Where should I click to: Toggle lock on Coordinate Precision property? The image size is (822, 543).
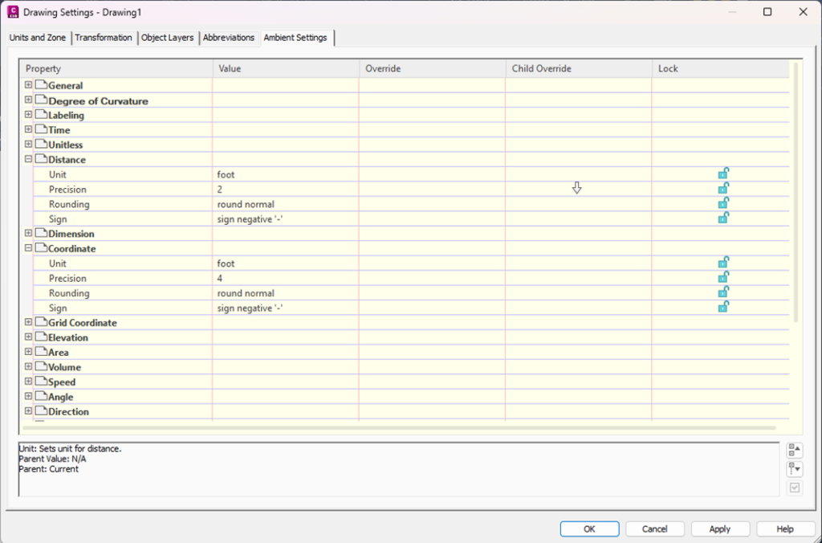click(x=724, y=277)
